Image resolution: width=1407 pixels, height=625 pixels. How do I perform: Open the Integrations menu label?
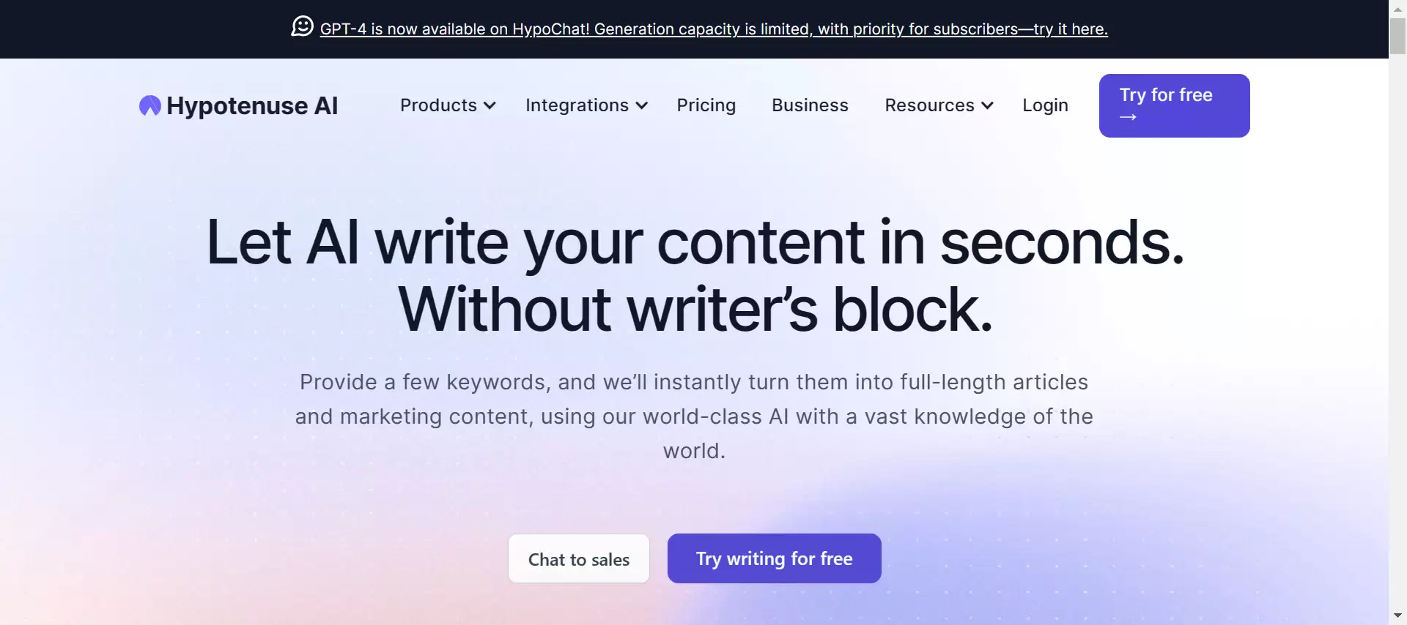tap(577, 105)
